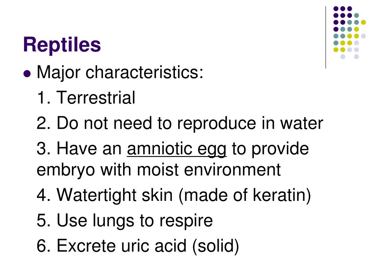Image resolution: width=374 pixels, height=280 pixels.
Task: Click the Major characteristics heading text
Action: click(120, 73)
